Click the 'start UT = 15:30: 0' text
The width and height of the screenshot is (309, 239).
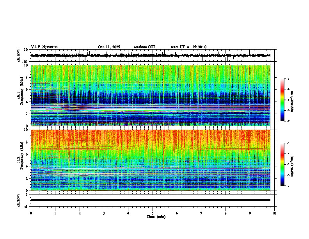point(188,47)
